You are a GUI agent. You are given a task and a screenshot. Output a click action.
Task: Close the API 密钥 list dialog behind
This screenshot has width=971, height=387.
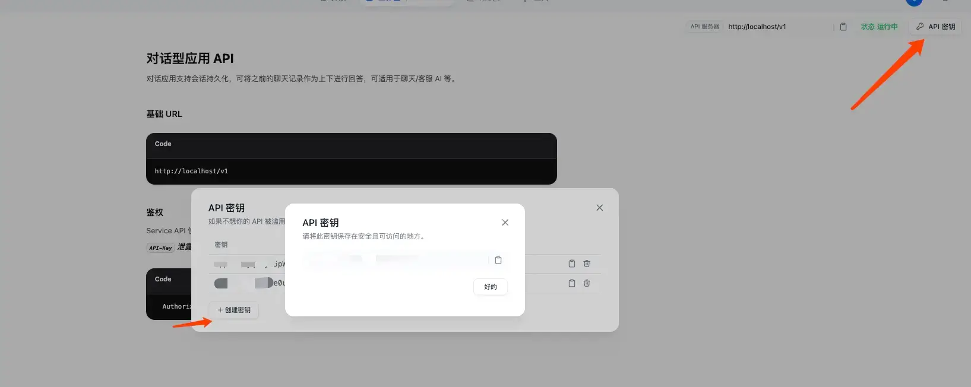[x=599, y=208]
